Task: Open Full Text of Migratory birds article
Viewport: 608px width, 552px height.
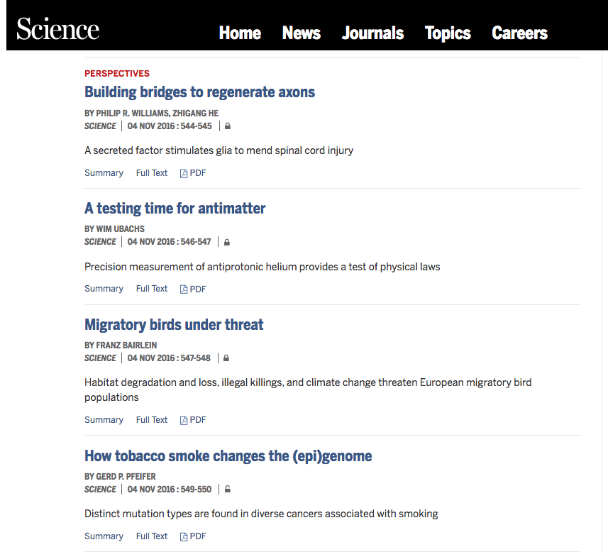Action: (152, 420)
